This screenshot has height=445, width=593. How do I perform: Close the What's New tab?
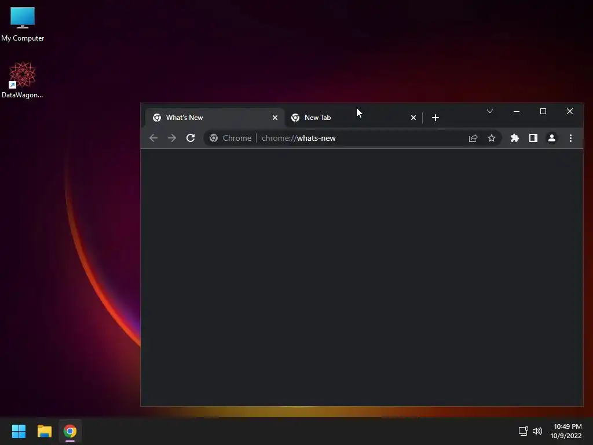pos(275,118)
